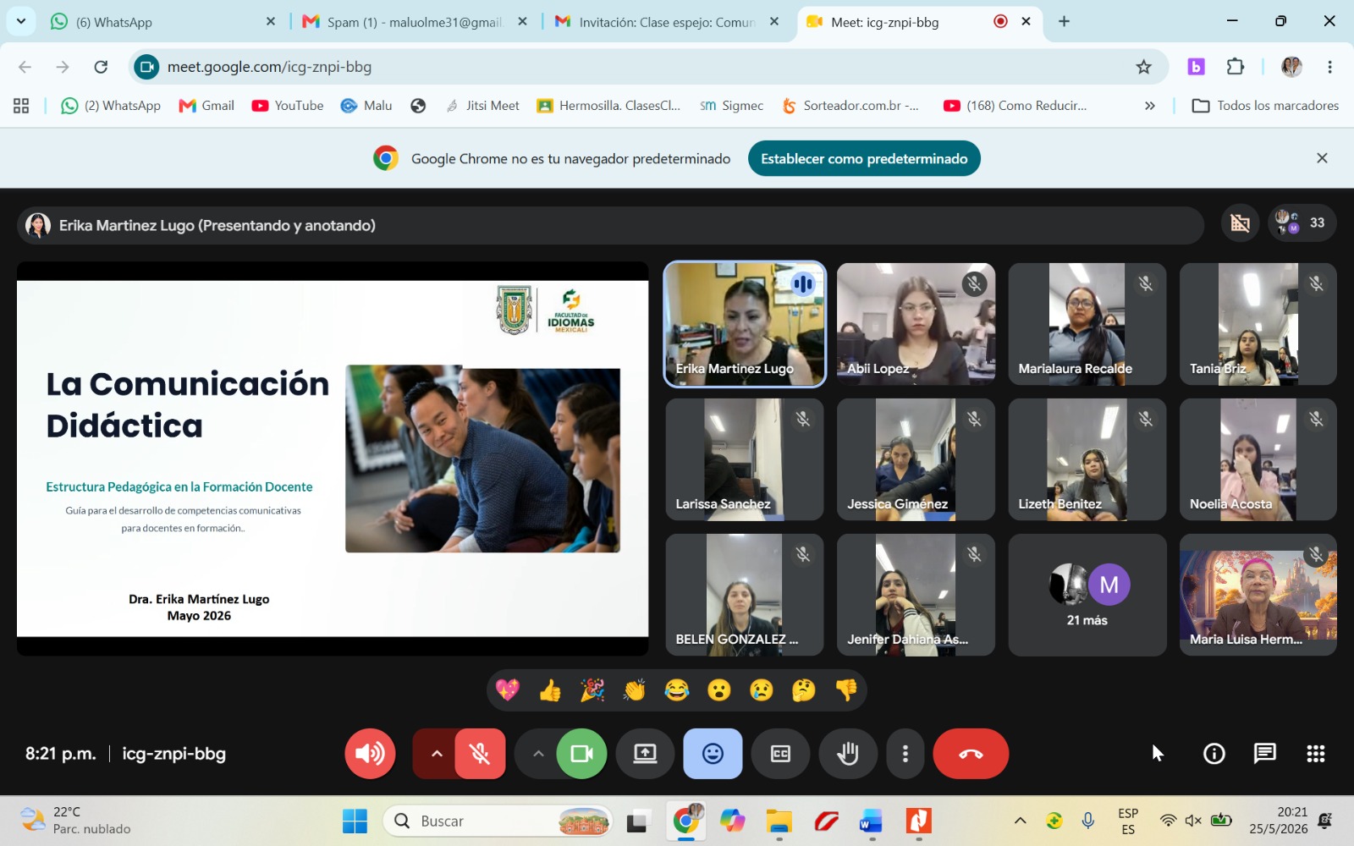This screenshot has height=846, width=1354.
Task: Send sparkling heart reaction
Action: point(508,690)
